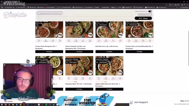Viewport: 189px width, 106px height.
Task: Open the Windows Start button
Action: pyautogui.click(x=2, y=105)
